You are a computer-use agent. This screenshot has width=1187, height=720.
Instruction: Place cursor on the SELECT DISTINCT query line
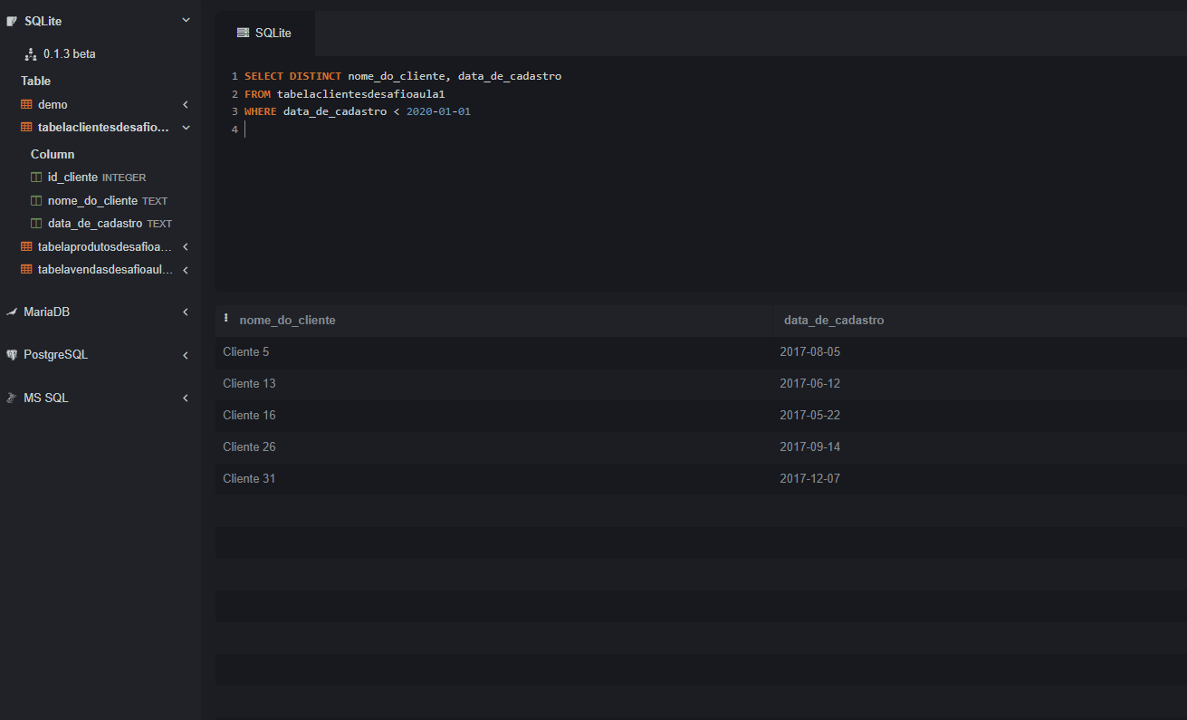403,76
